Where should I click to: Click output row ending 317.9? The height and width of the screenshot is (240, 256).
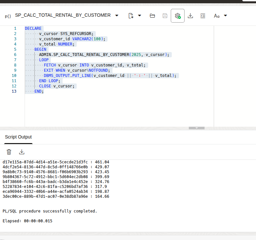[x=55, y=187]
